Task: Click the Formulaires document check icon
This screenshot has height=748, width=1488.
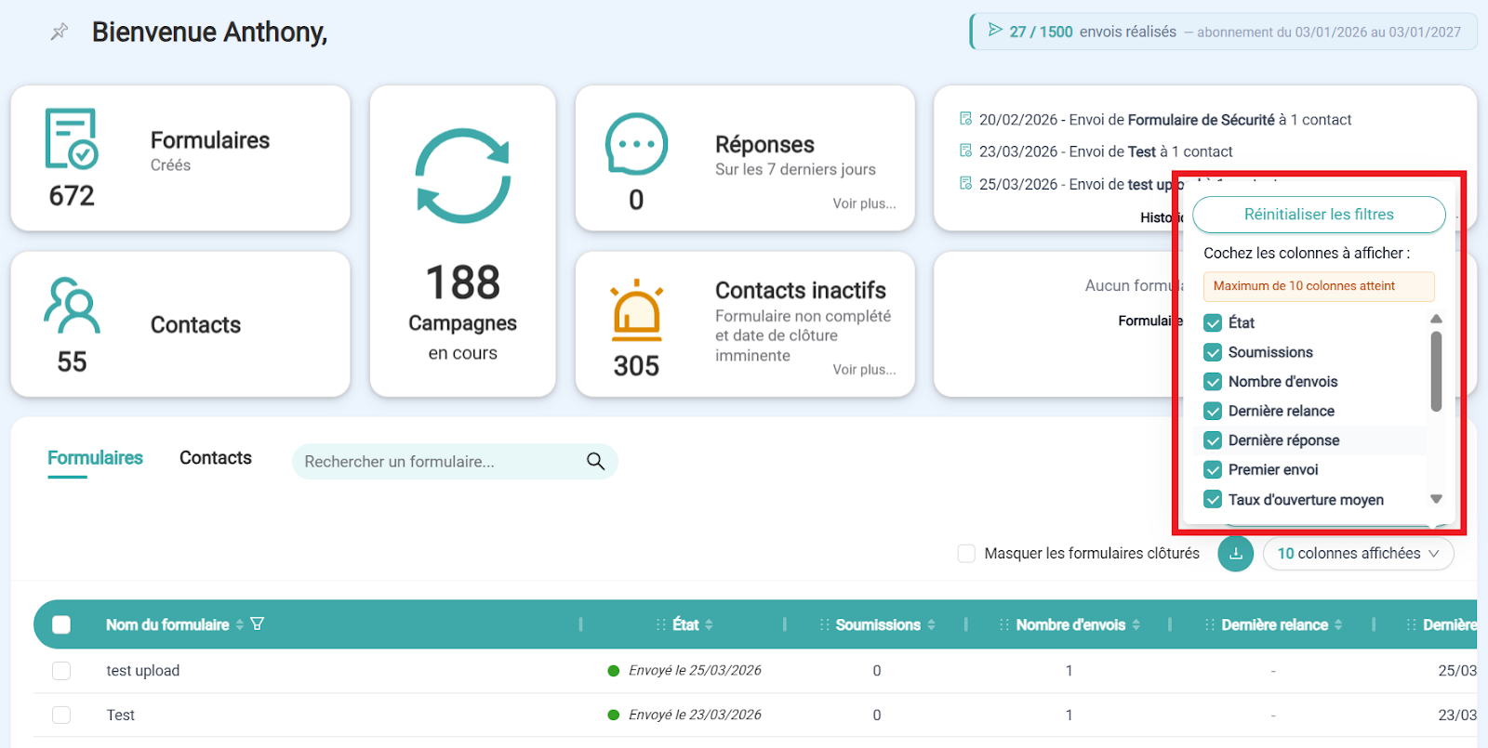Action: click(71, 139)
